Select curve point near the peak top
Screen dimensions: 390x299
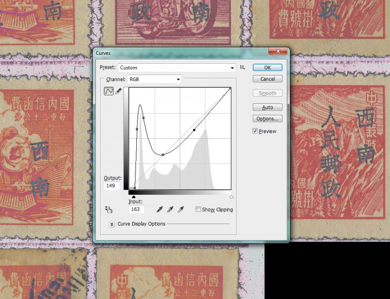pos(143,118)
